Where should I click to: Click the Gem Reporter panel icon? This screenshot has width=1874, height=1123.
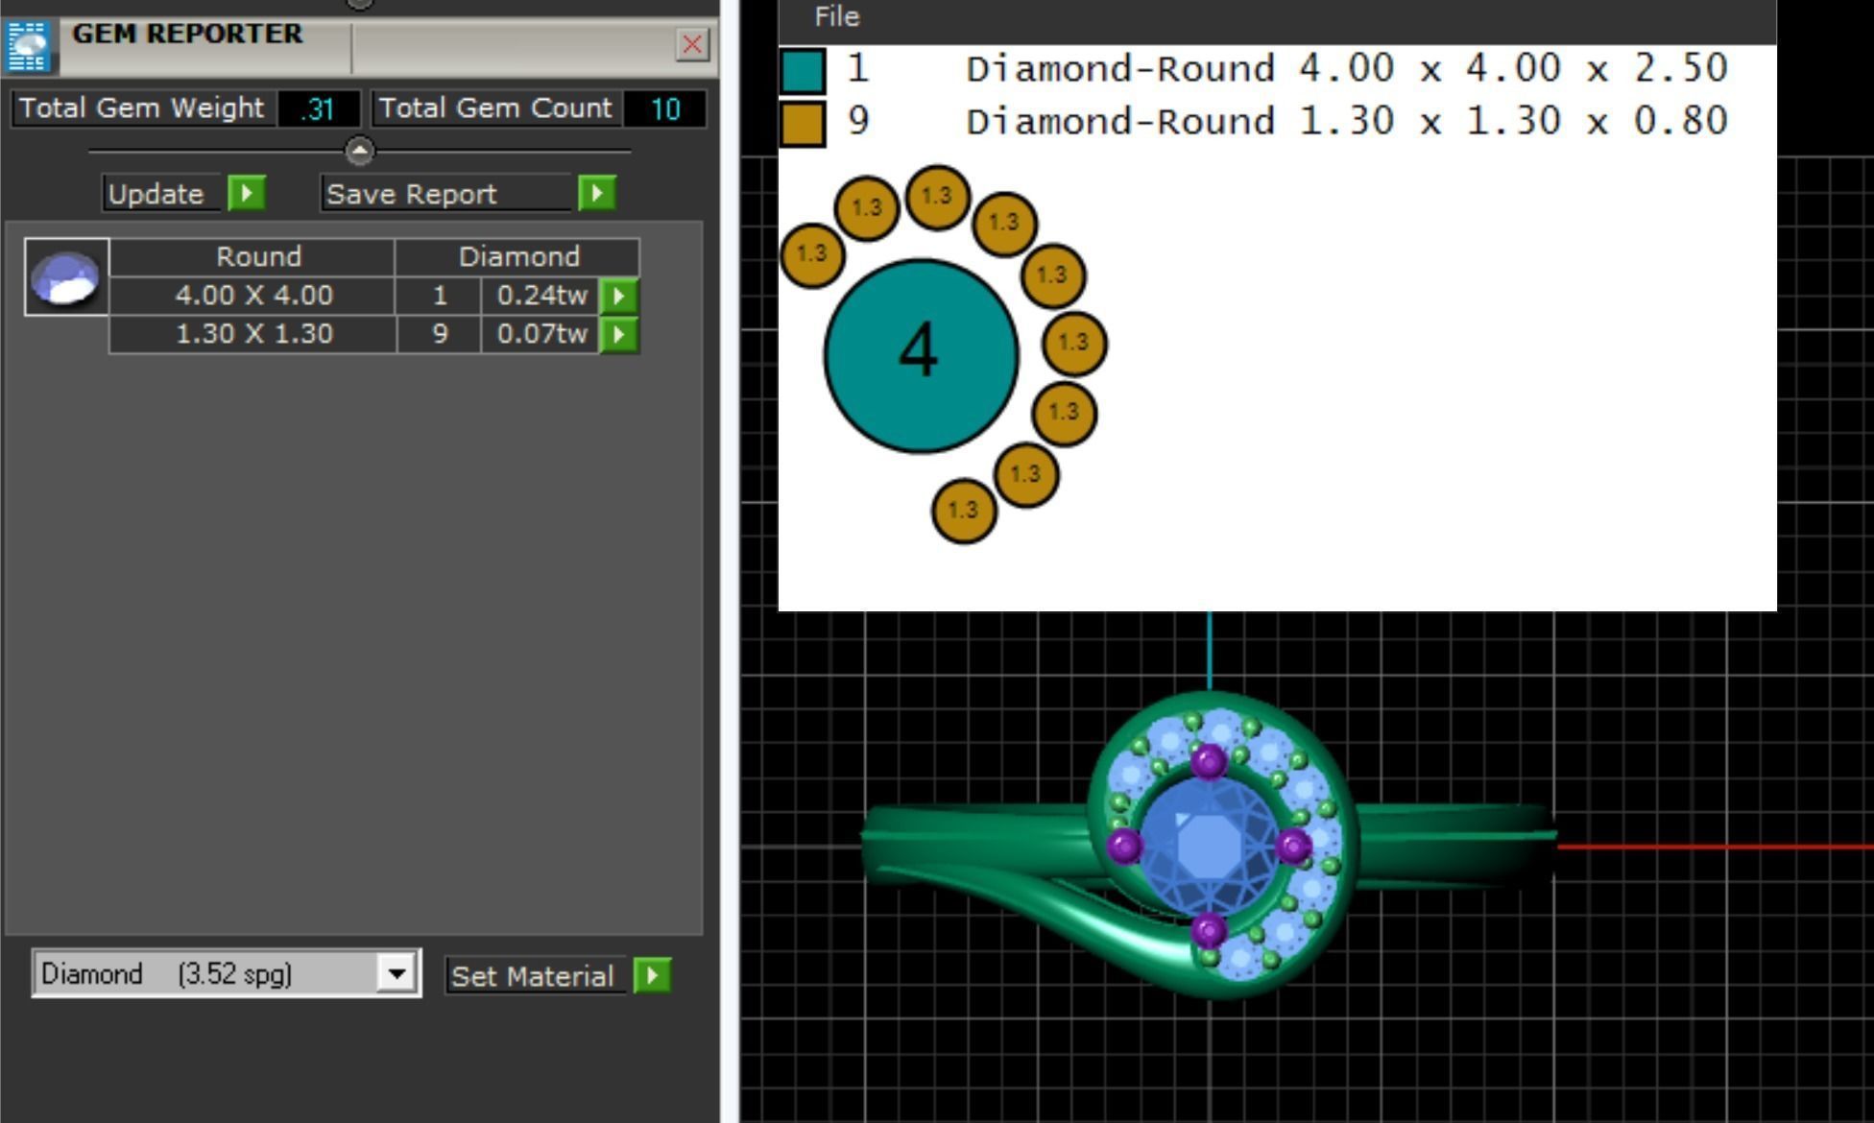click(27, 45)
